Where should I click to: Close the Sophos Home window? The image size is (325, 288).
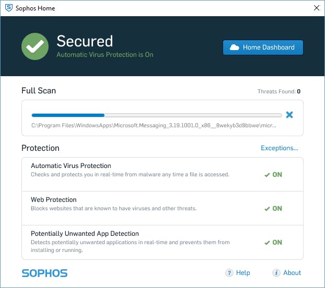316,8
